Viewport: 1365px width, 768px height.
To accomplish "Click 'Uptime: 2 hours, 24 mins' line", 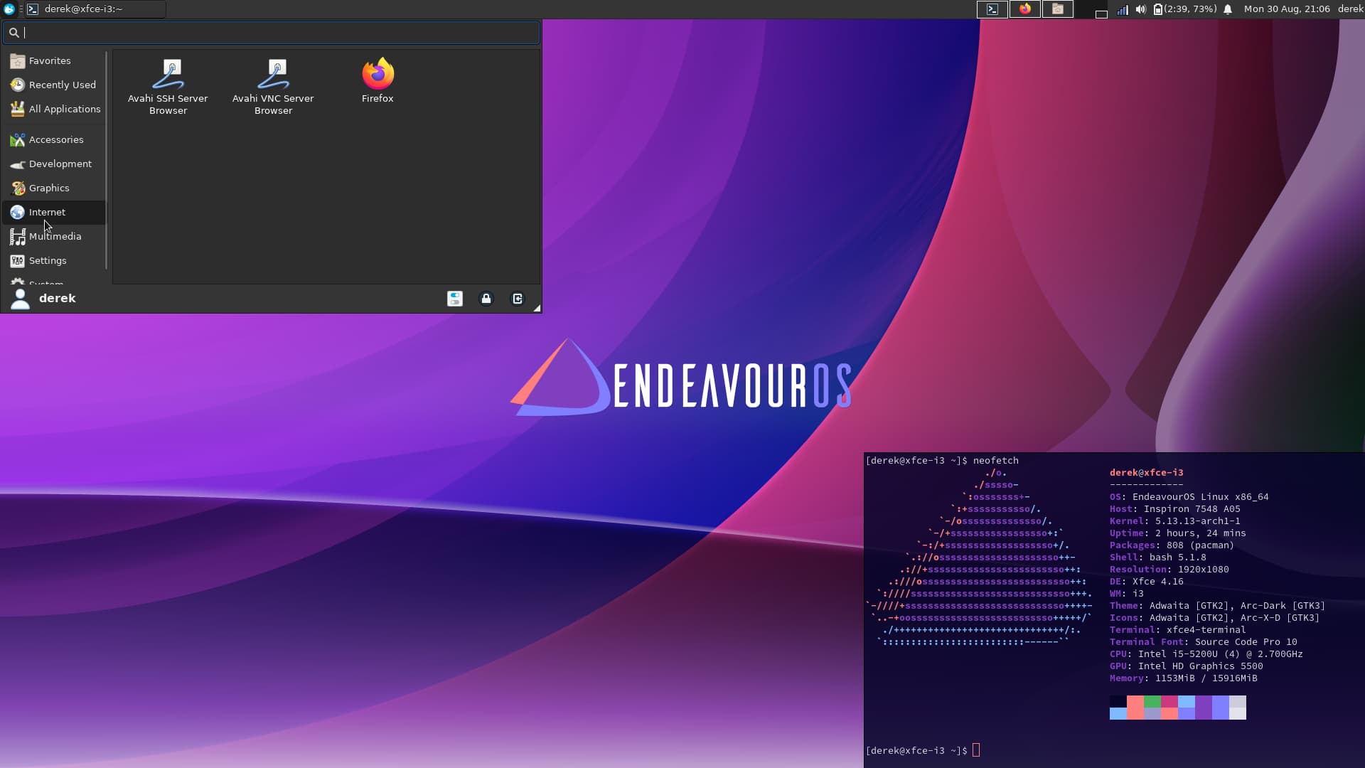I will 1177,533.
